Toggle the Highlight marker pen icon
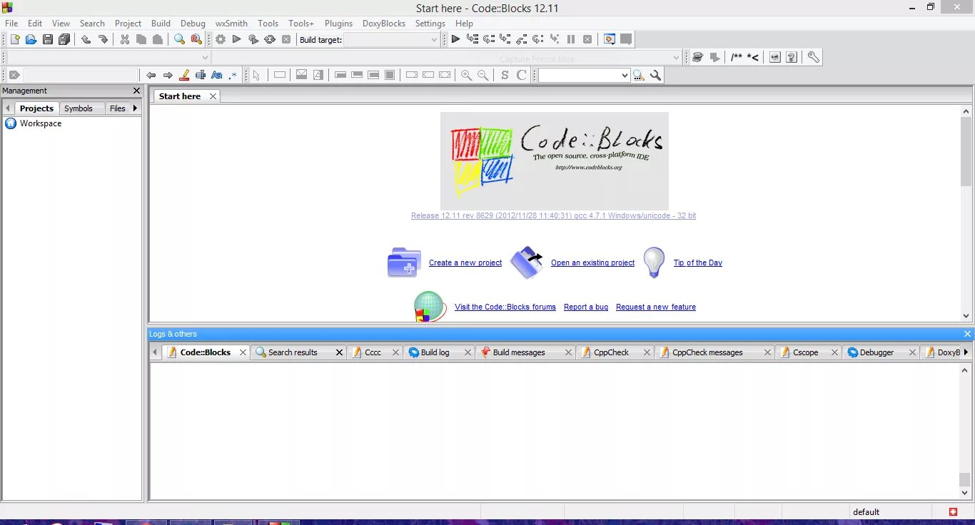 click(184, 75)
